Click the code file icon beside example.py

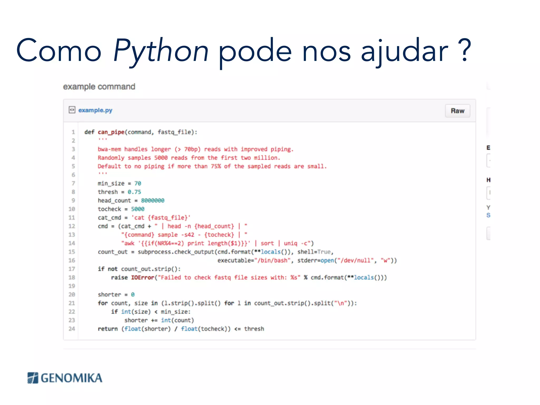(72, 110)
